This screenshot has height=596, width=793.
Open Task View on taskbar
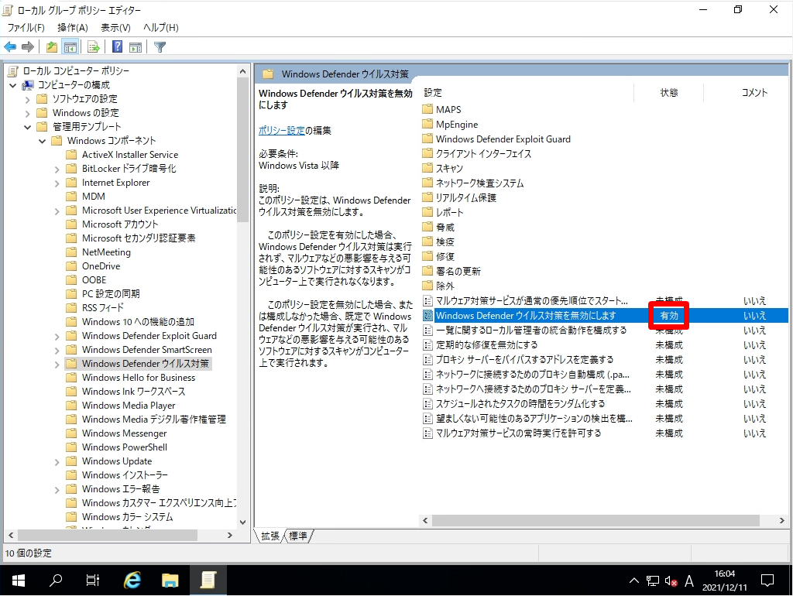(93, 581)
